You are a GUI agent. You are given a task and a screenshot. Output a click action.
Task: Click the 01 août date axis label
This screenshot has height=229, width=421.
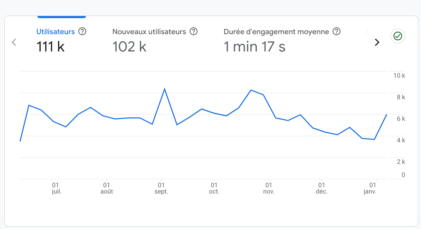point(107,188)
